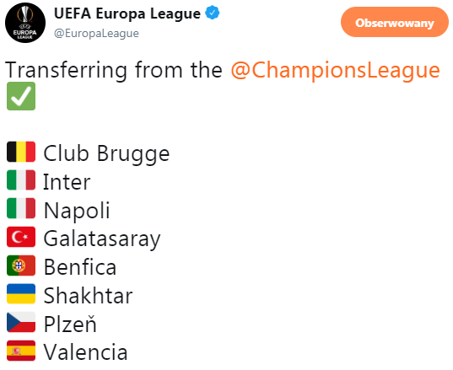Click the Ukraine flag beside Shakhtar
The width and height of the screenshot is (453, 370).
point(21,294)
